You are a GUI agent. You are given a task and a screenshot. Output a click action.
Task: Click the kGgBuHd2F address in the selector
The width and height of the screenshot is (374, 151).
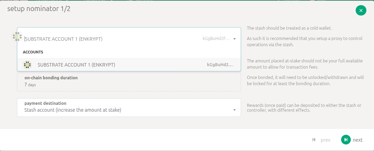click(216, 39)
